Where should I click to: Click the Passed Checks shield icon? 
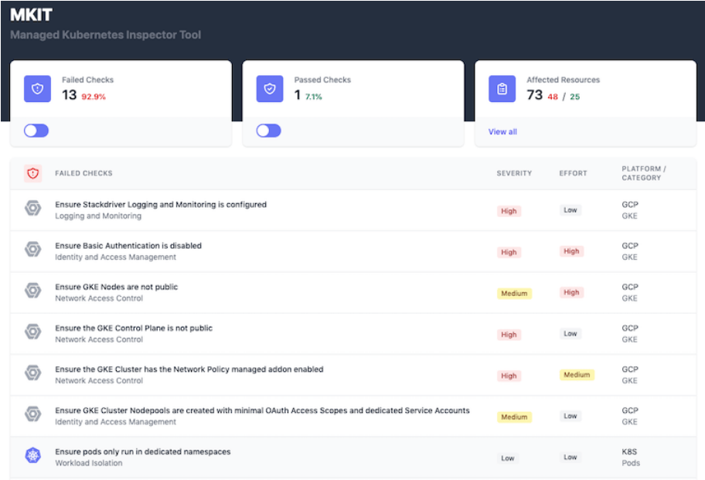click(x=270, y=89)
